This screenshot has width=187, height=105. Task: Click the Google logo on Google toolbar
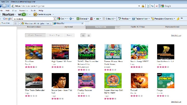pyautogui.click(x=7, y=19)
